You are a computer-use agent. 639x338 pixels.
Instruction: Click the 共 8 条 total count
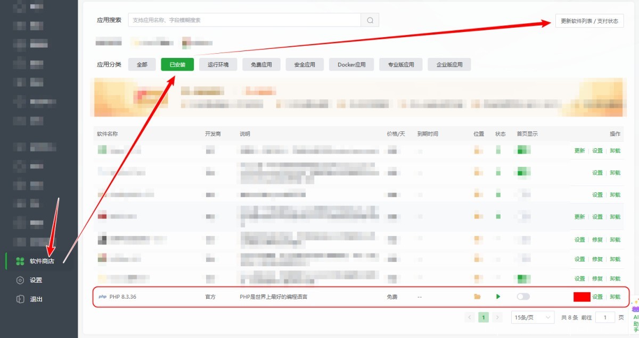(569, 317)
